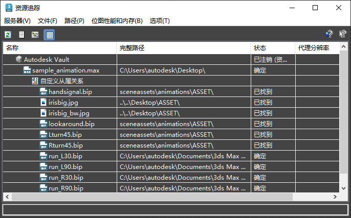Screen dimensions: 351x218
Task: Click the horizontal scrollbar left arrow
Action: [x=7, y=197]
